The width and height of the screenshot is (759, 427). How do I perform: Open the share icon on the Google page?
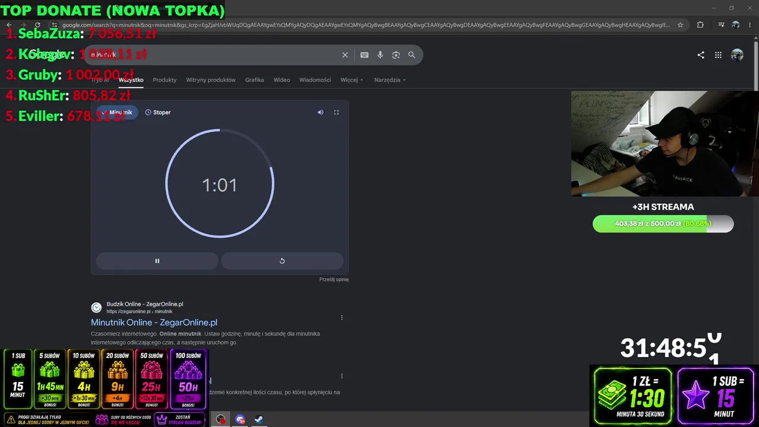701,55
